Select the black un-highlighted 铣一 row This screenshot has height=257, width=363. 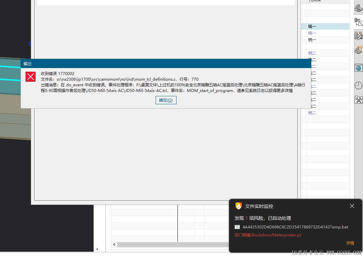tap(325, 40)
